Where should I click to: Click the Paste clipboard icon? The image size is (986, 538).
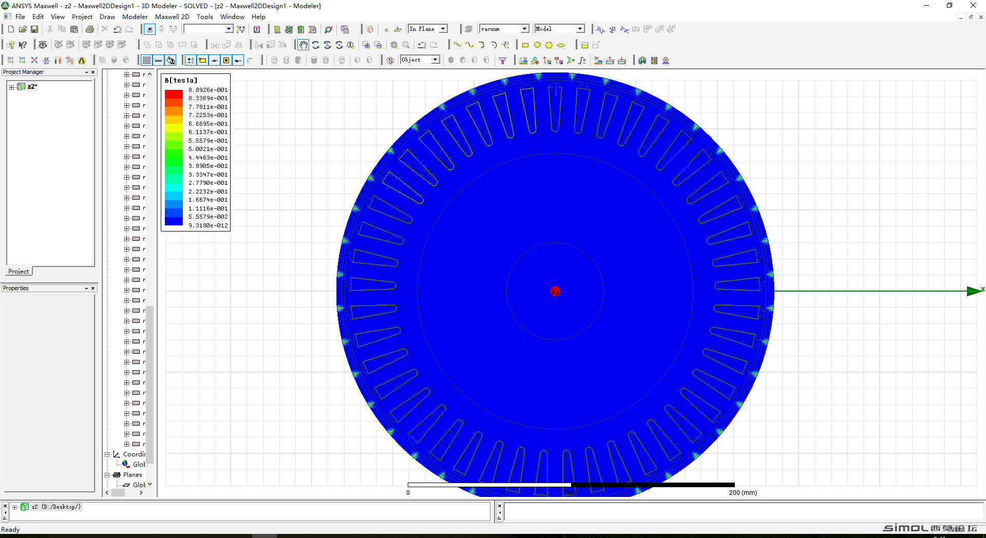tap(74, 29)
